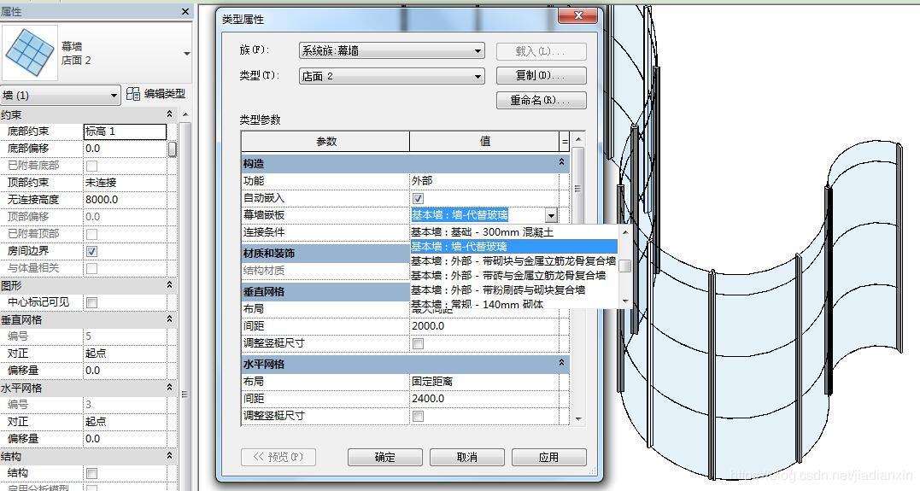Open the type selector dropdown arrow in Properties
920x491 pixels.
coord(186,54)
